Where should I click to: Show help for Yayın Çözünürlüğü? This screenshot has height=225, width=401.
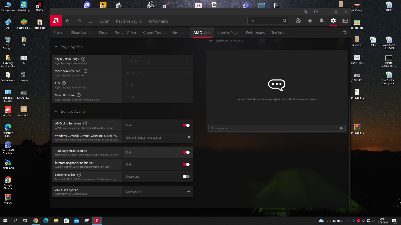click(x=83, y=59)
